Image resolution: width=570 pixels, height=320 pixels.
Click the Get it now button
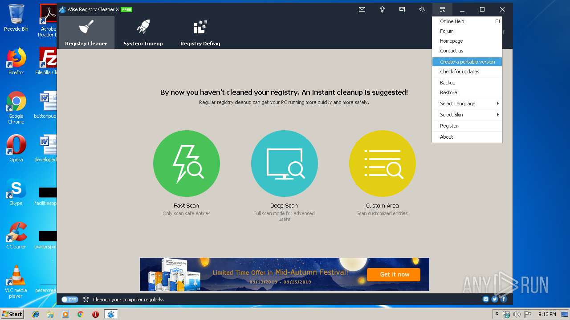coord(394,275)
